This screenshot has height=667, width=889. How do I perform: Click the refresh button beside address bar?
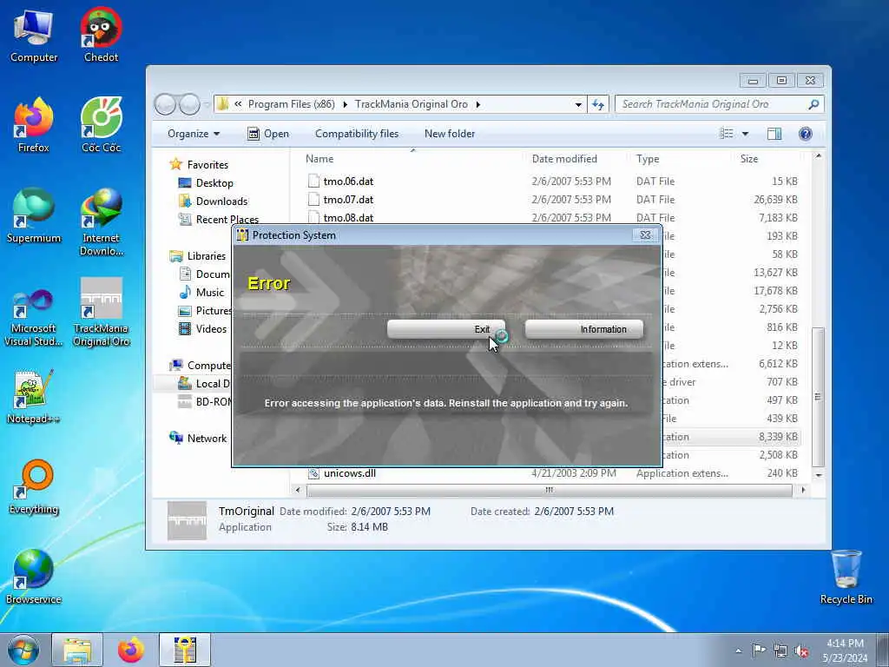[x=598, y=104]
